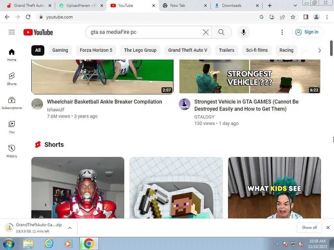Viewport: 334px width, 250px height.
Task: Click the search magnifier button
Action: pos(221,32)
